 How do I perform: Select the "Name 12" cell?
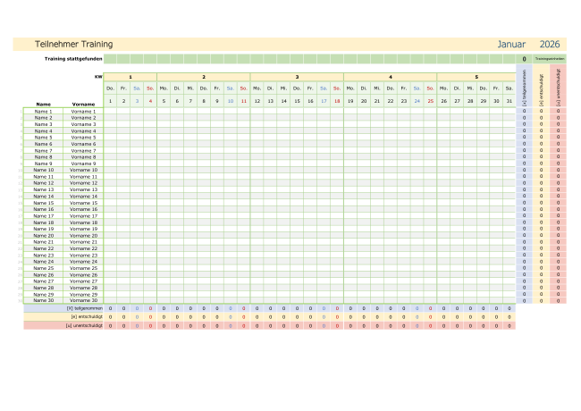(x=44, y=183)
